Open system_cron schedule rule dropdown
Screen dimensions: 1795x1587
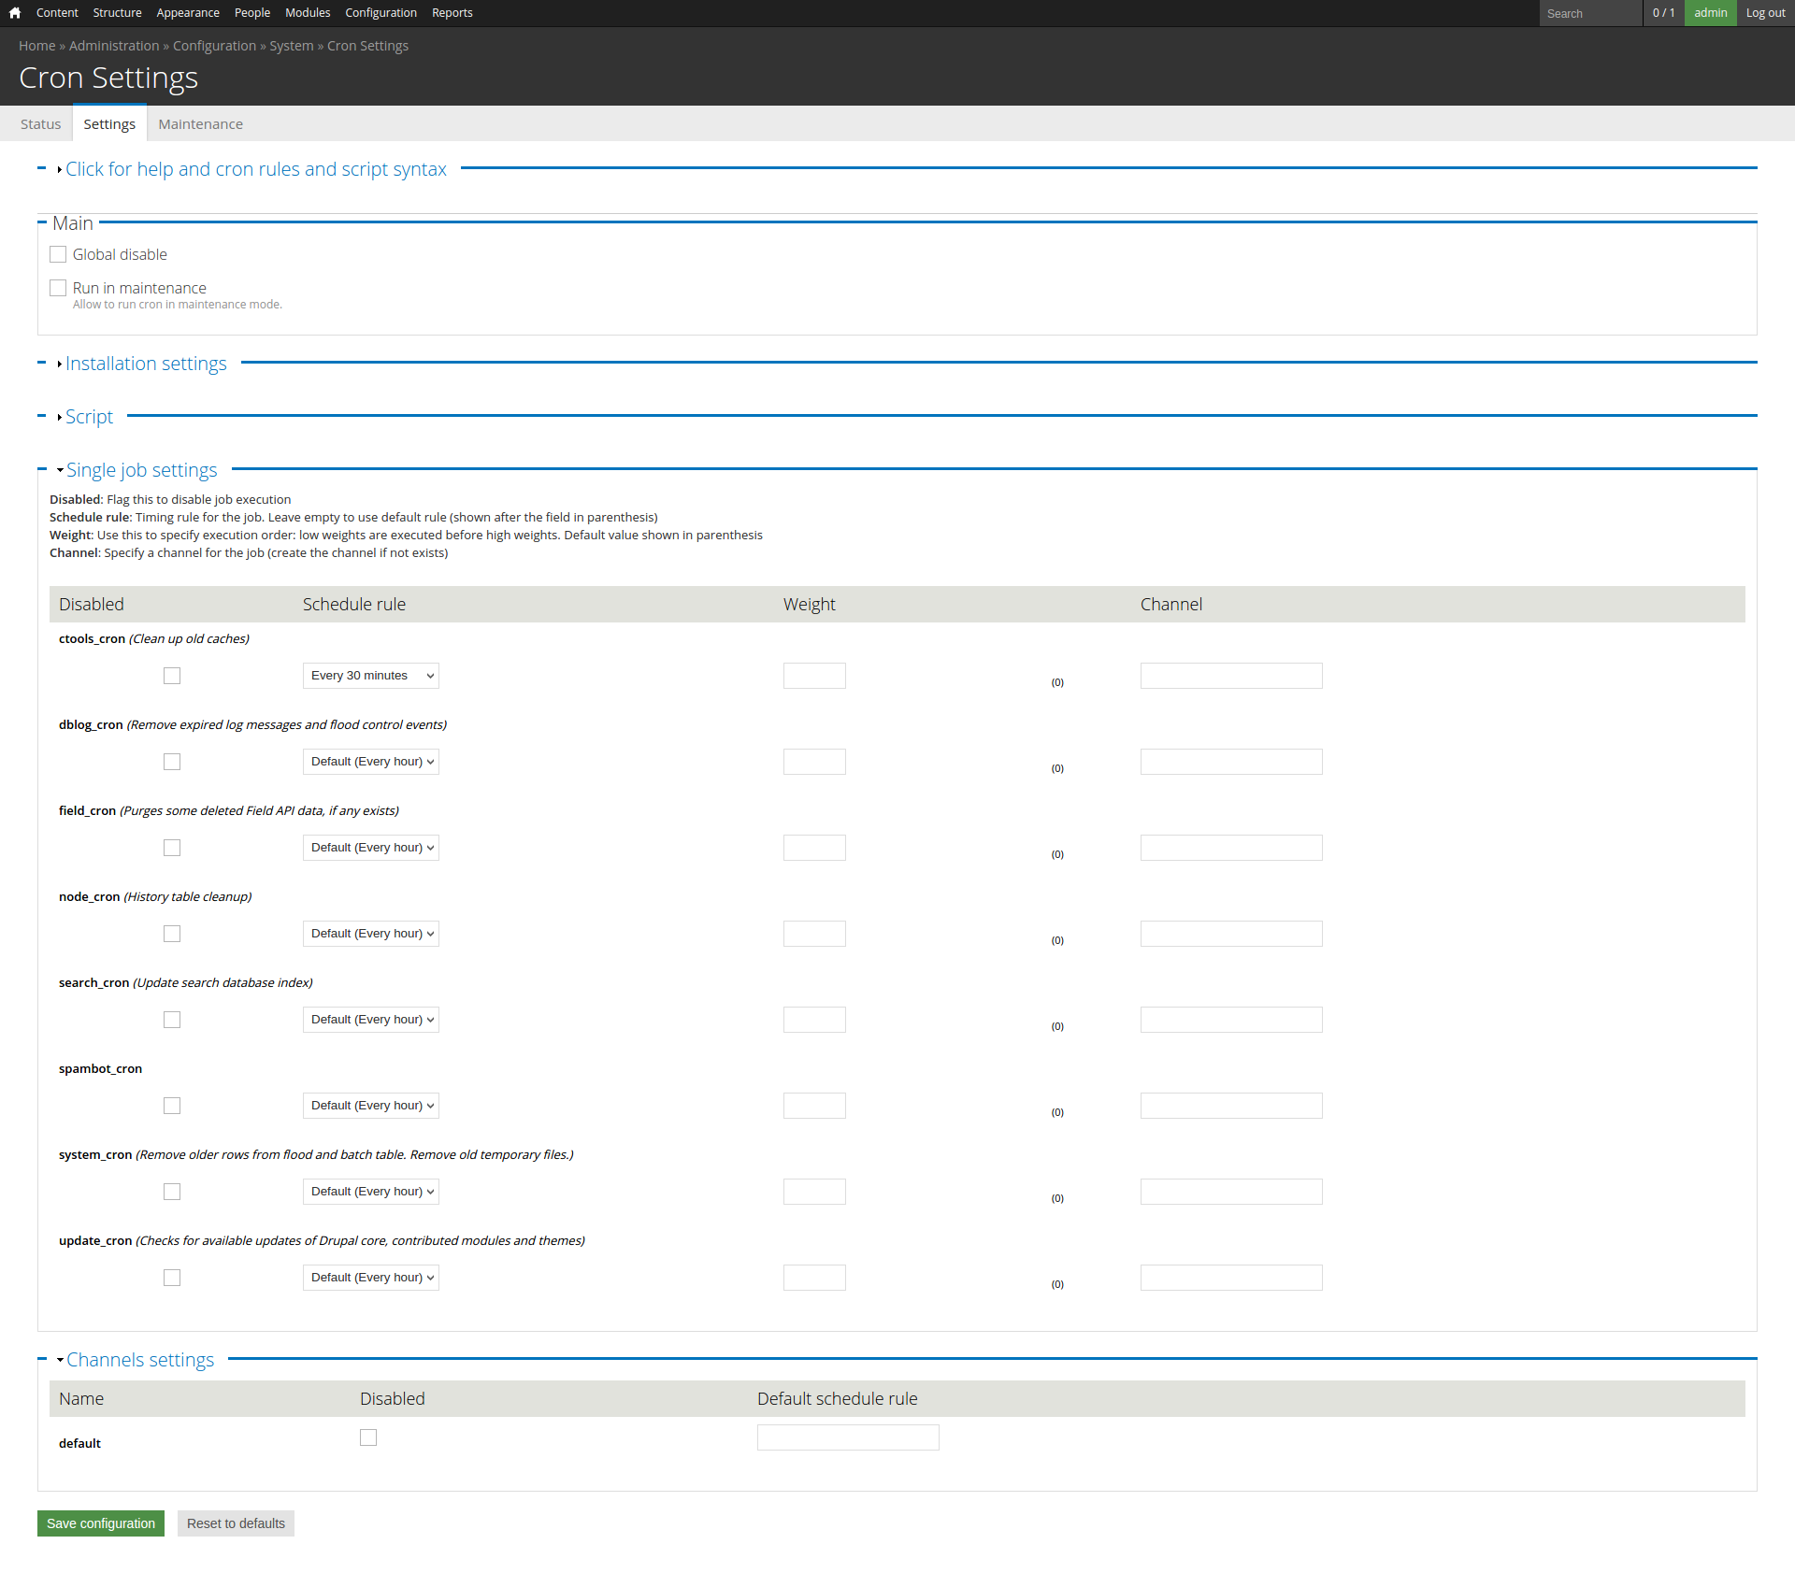pyautogui.click(x=371, y=1192)
